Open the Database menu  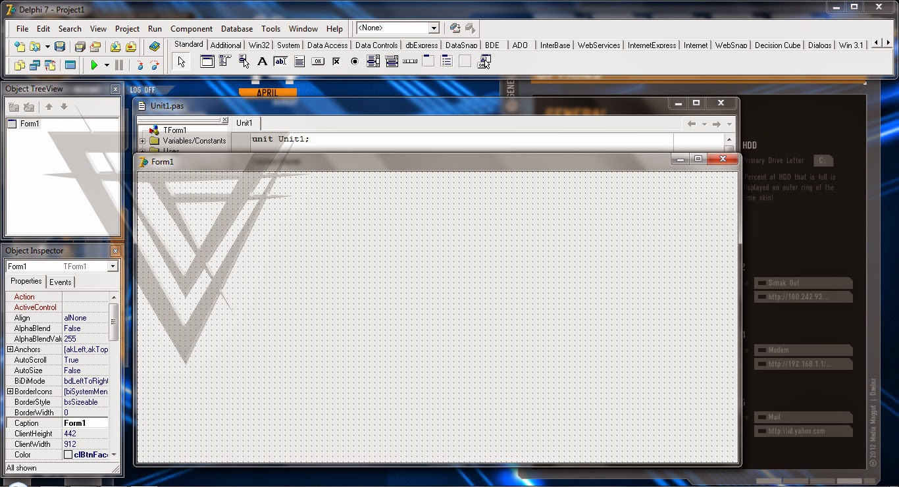pos(237,29)
